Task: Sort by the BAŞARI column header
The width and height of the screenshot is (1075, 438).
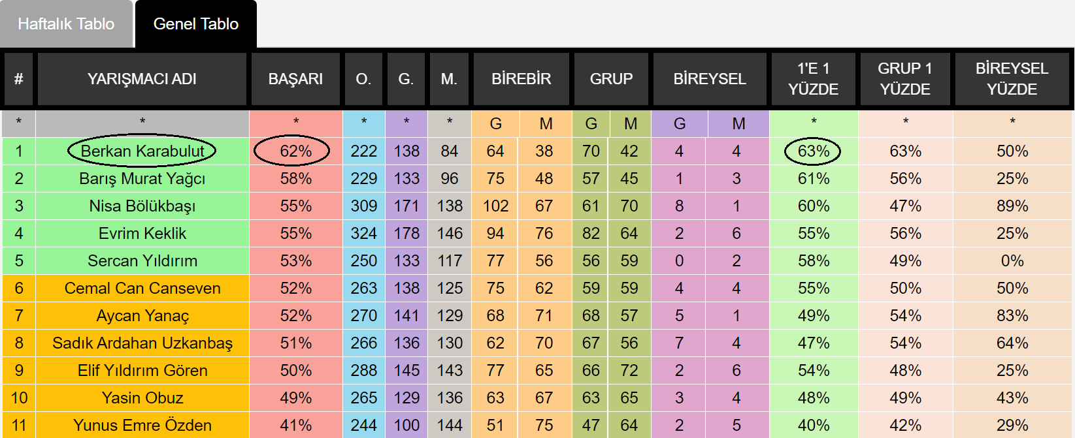Action: 295,79
